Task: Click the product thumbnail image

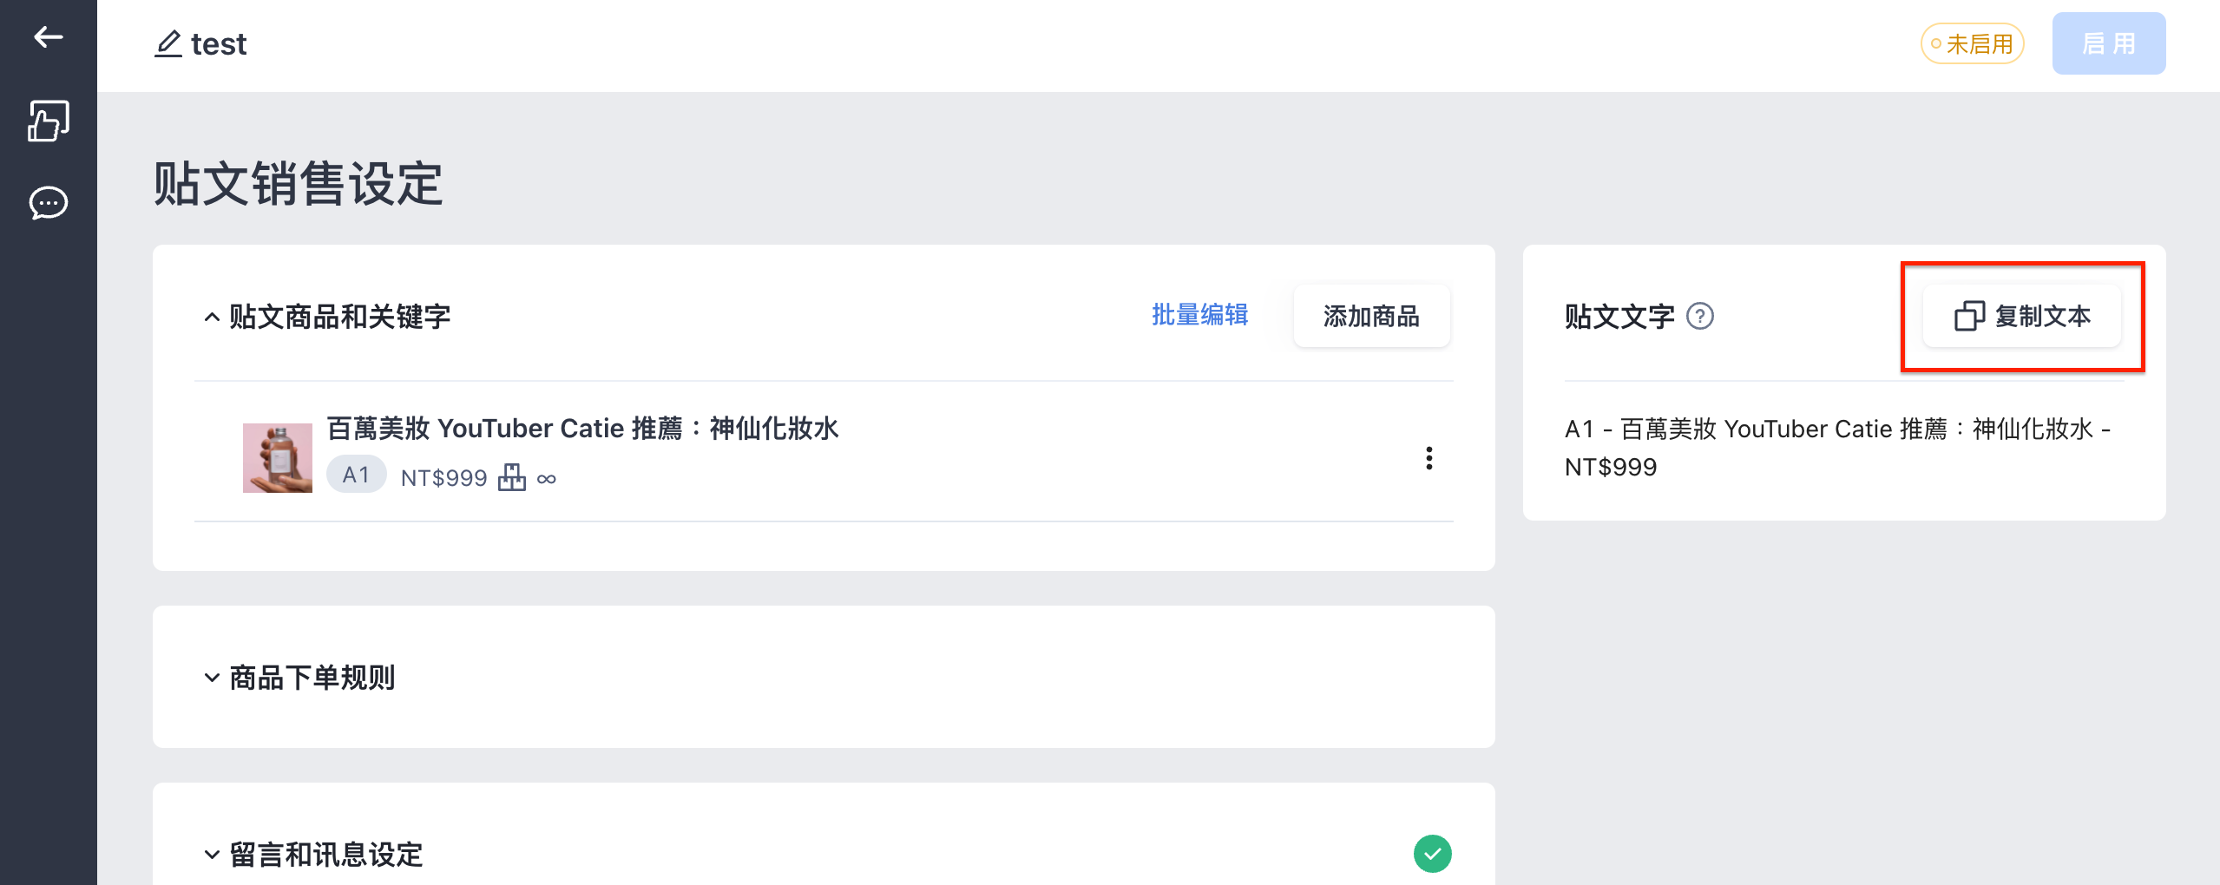Action: point(278,458)
